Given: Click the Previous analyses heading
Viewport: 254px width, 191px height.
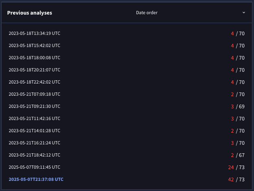Looking at the screenshot, I should click(30, 13).
